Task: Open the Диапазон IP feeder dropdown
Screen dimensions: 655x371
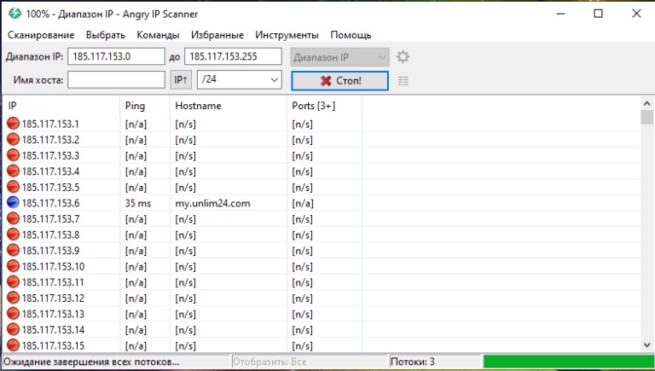Action: coord(339,57)
